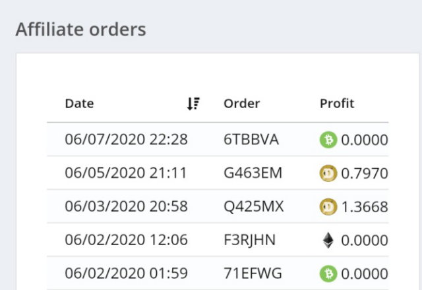Click the 0.7970 profit value
422x290 pixels.
pyautogui.click(x=365, y=173)
